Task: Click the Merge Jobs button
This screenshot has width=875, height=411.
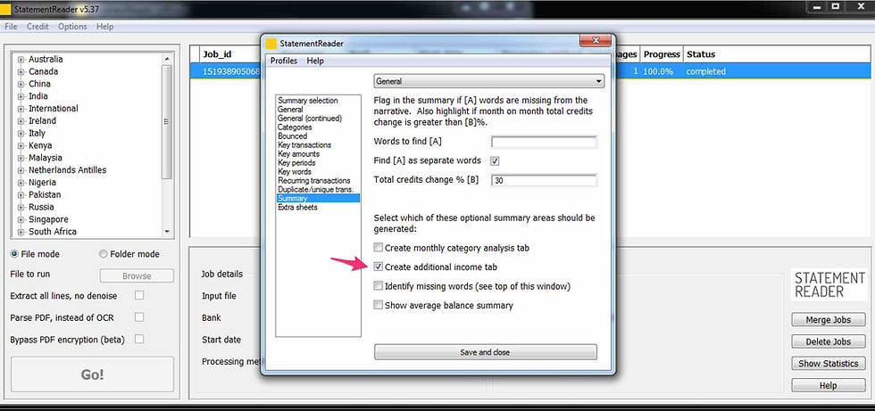Action: pos(829,320)
